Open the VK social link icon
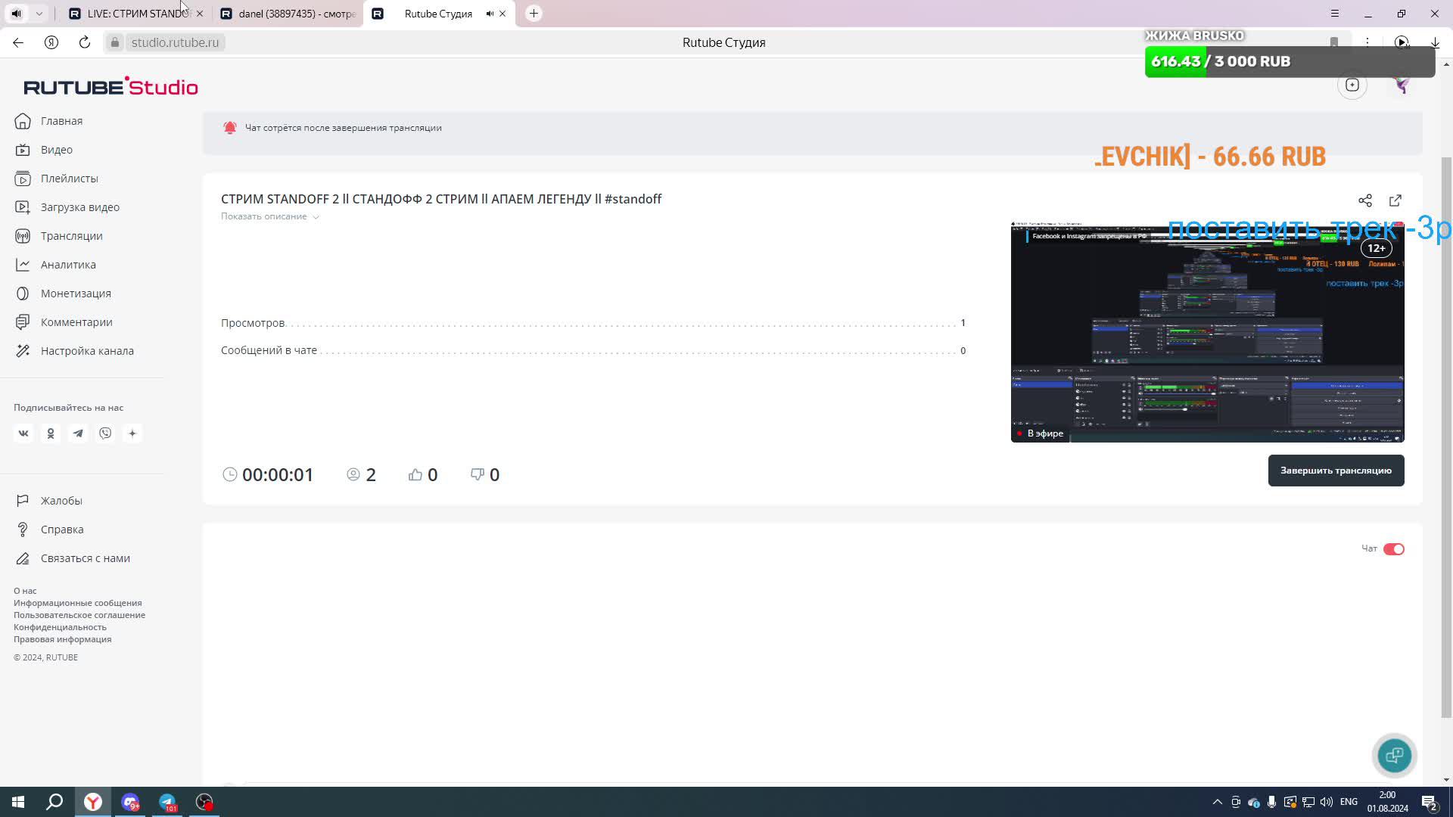1453x817 pixels. [23, 433]
